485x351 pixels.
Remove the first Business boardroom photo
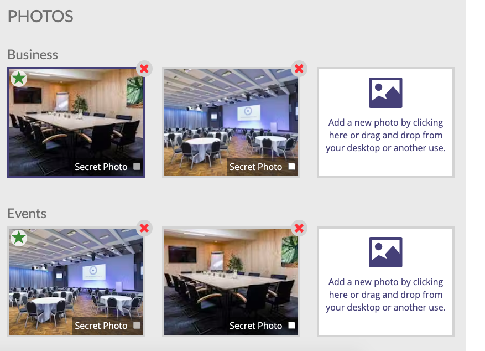point(144,69)
